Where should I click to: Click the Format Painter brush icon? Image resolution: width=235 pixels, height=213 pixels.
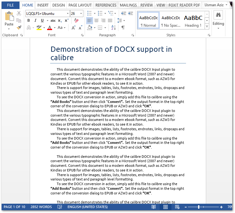point(19,28)
